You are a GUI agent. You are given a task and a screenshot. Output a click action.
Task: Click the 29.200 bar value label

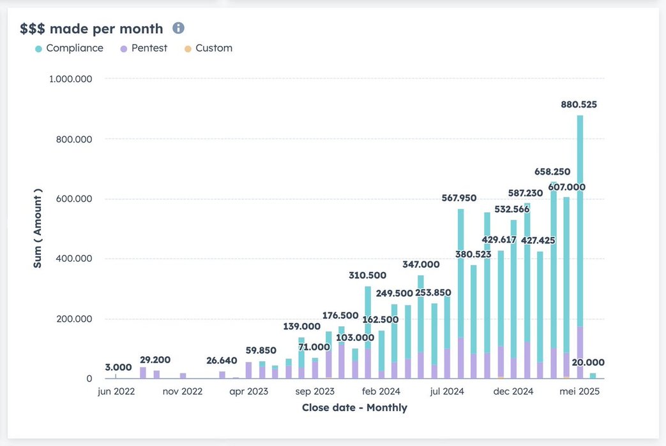click(155, 360)
